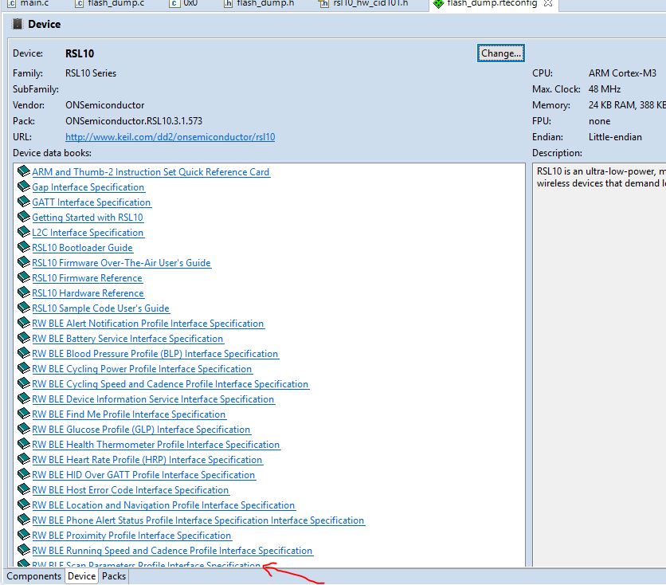
Task: Click book icon beside Getting Started with RSL10
Action: point(23,217)
